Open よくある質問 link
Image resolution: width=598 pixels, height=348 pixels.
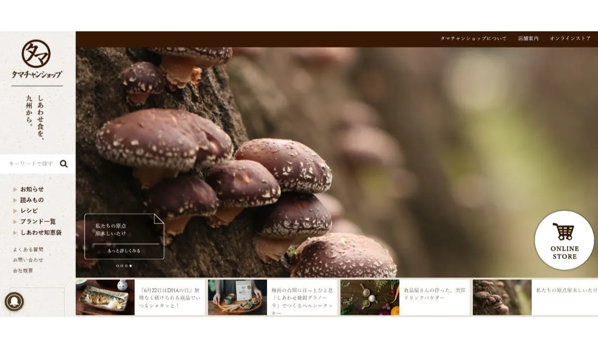[x=28, y=250]
